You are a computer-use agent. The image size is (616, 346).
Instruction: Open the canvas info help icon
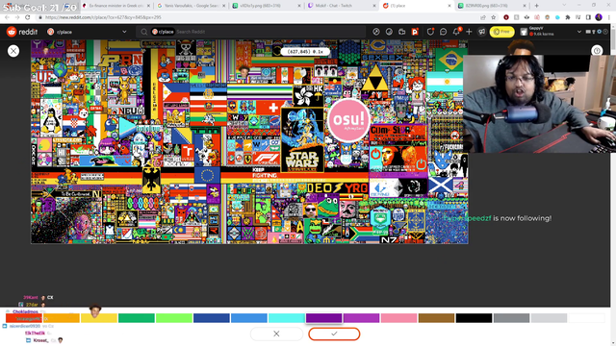pyautogui.click(x=597, y=51)
